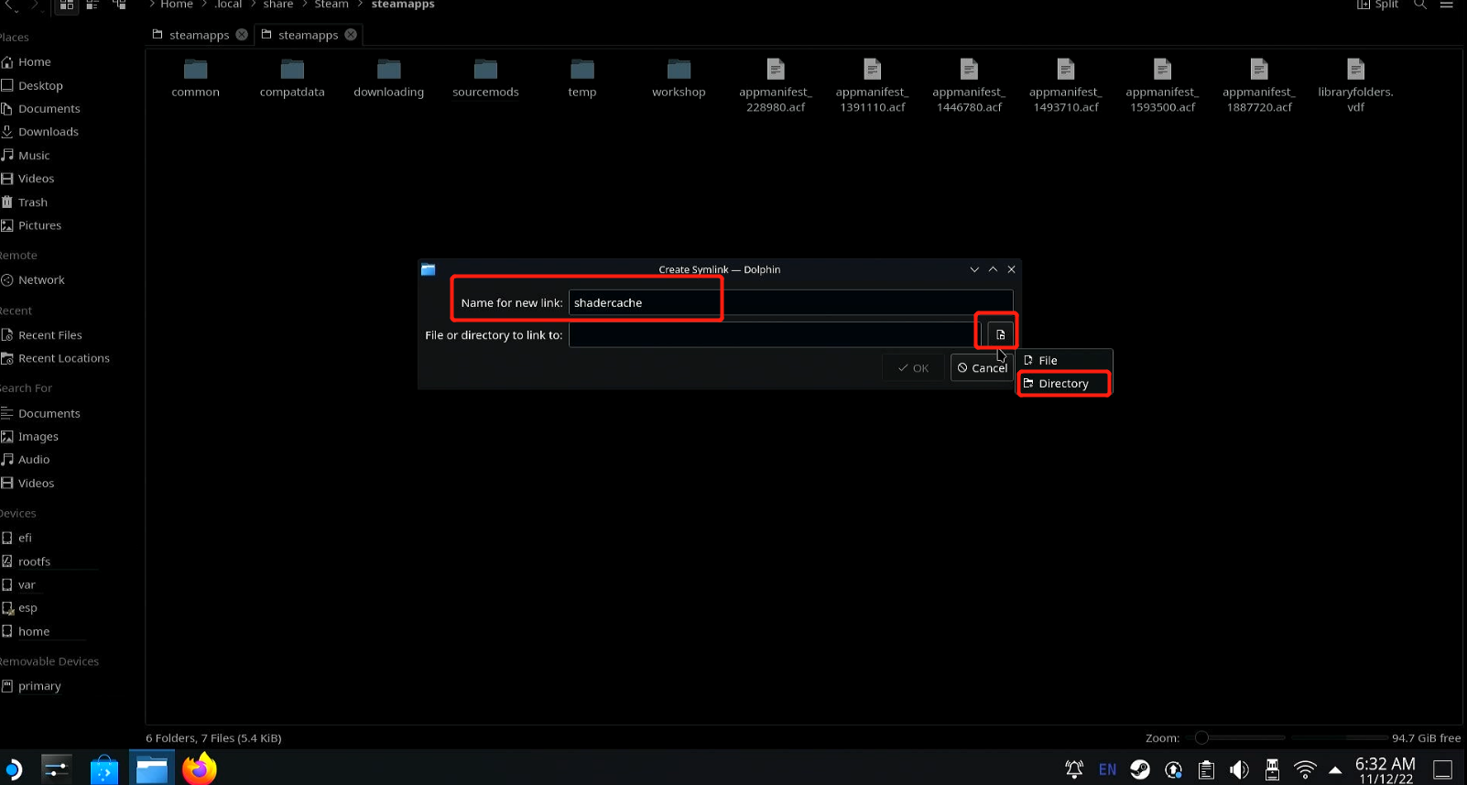Collapse dialog with the keep-below chevron
The image size is (1467, 785).
(x=974, y=269)
